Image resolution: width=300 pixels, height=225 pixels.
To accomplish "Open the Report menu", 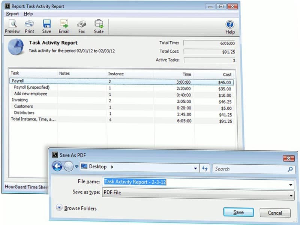I will point(12,14).
